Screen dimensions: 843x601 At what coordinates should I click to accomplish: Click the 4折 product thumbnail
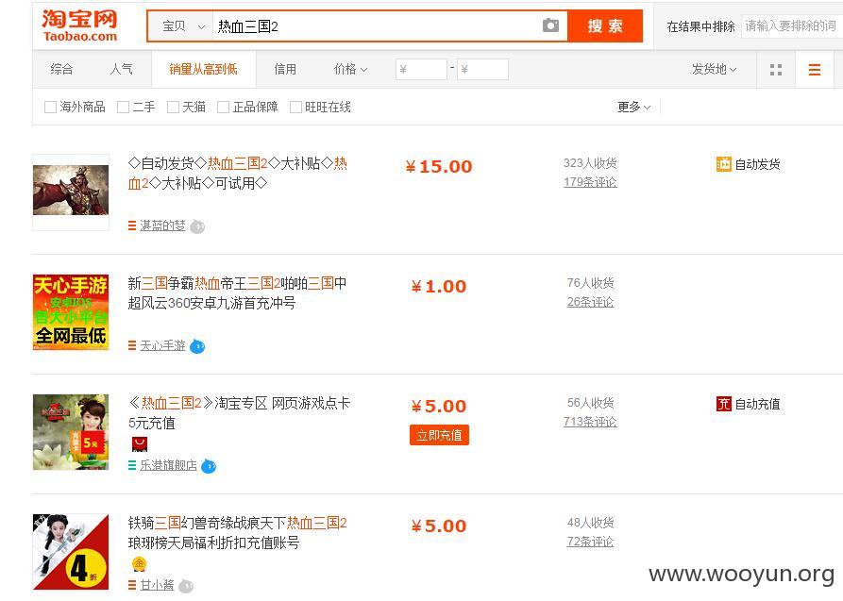click(71, 552)
